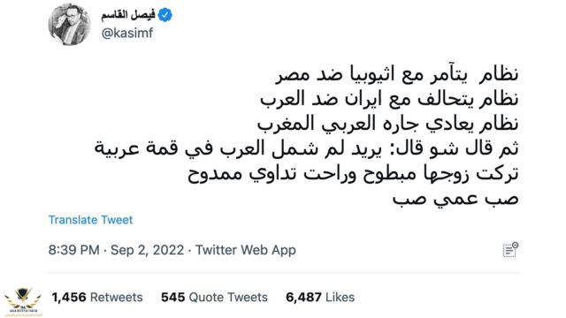The width and height of the screenshot is (566, 318).
Task: Open the 8:39 PM timestamp
Action: [74, 250]
